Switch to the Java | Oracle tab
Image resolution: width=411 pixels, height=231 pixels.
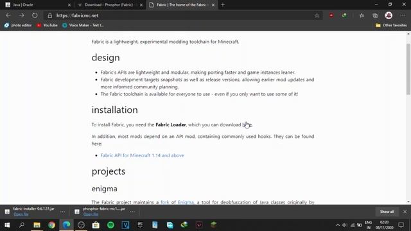click(x=36, y=4)
